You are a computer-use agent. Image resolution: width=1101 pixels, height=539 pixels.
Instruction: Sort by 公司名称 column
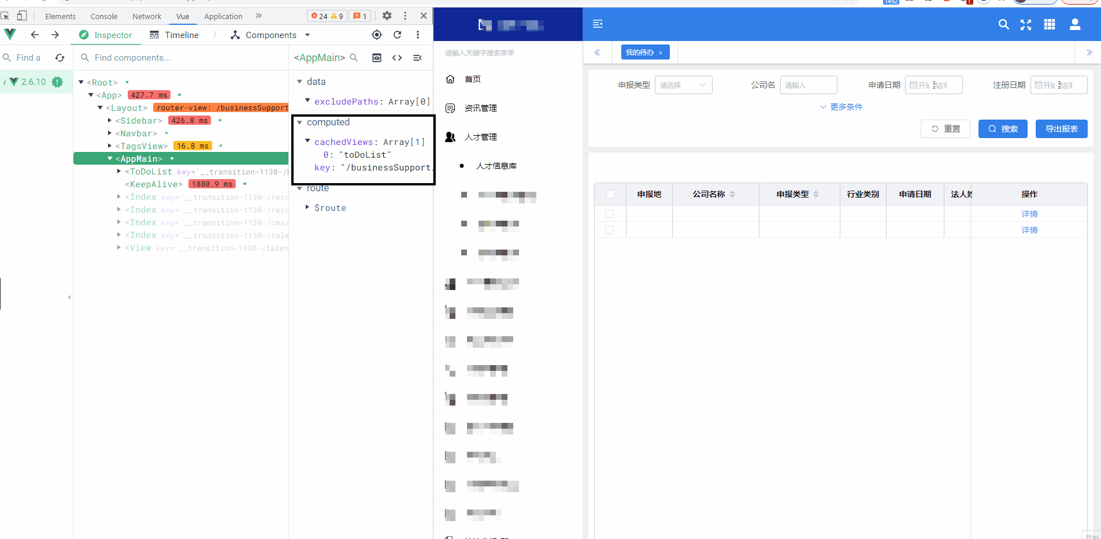tap(732, 194)
